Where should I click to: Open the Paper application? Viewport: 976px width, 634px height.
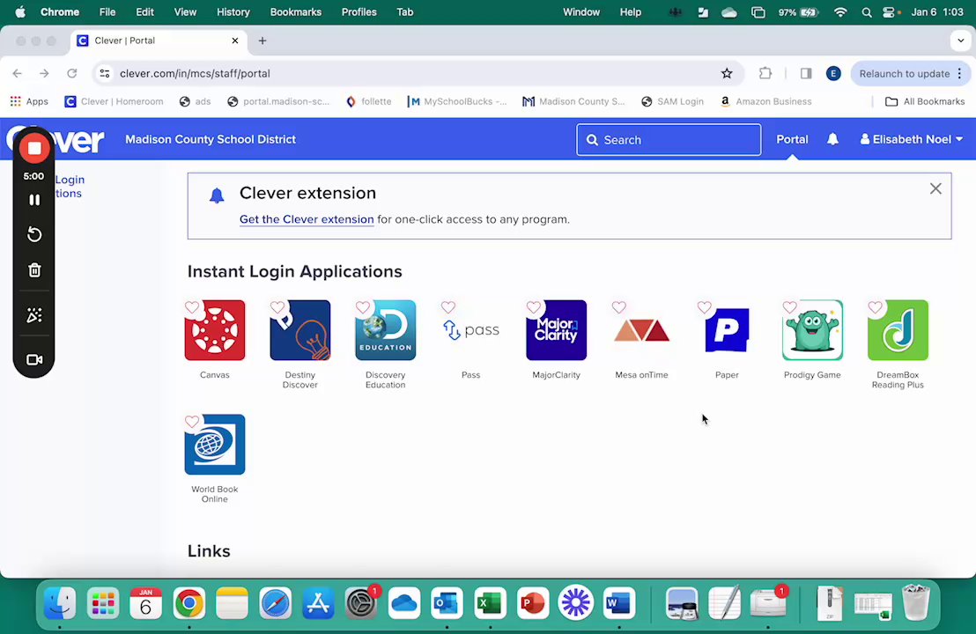727,330
